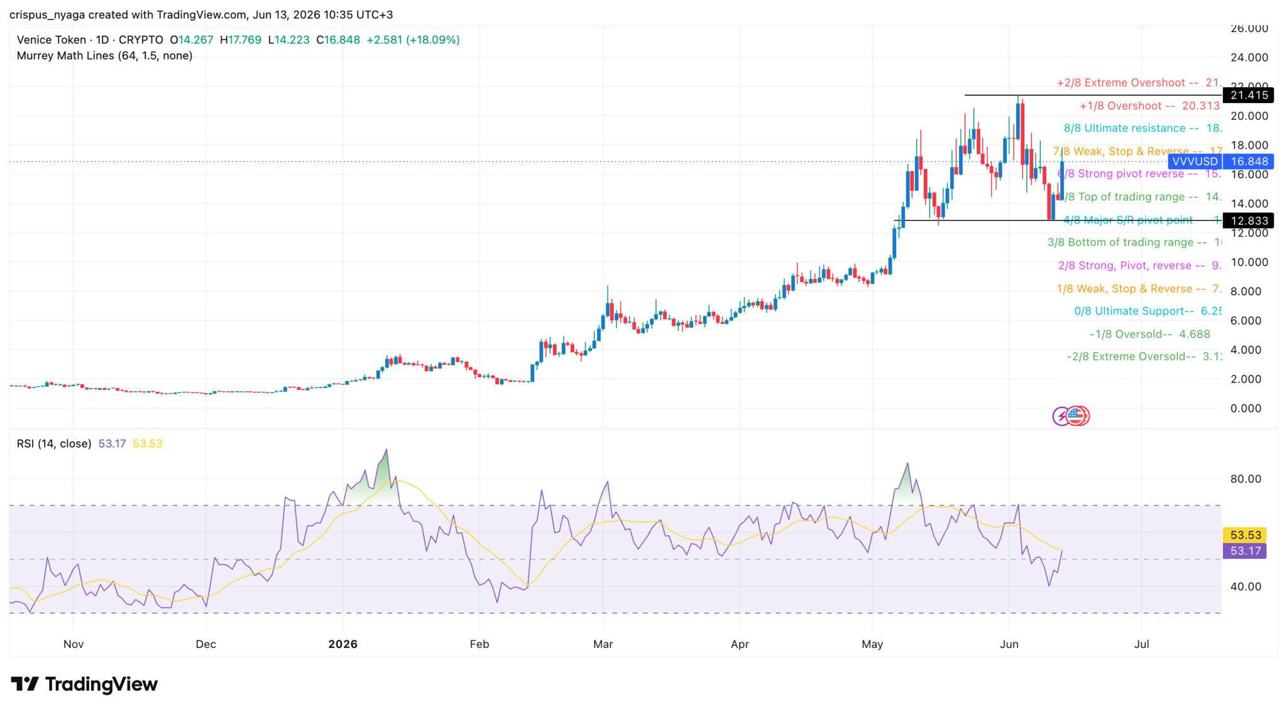Click the TradingView logo
The image size is (1287, 712).
click(x=84, y=684)
